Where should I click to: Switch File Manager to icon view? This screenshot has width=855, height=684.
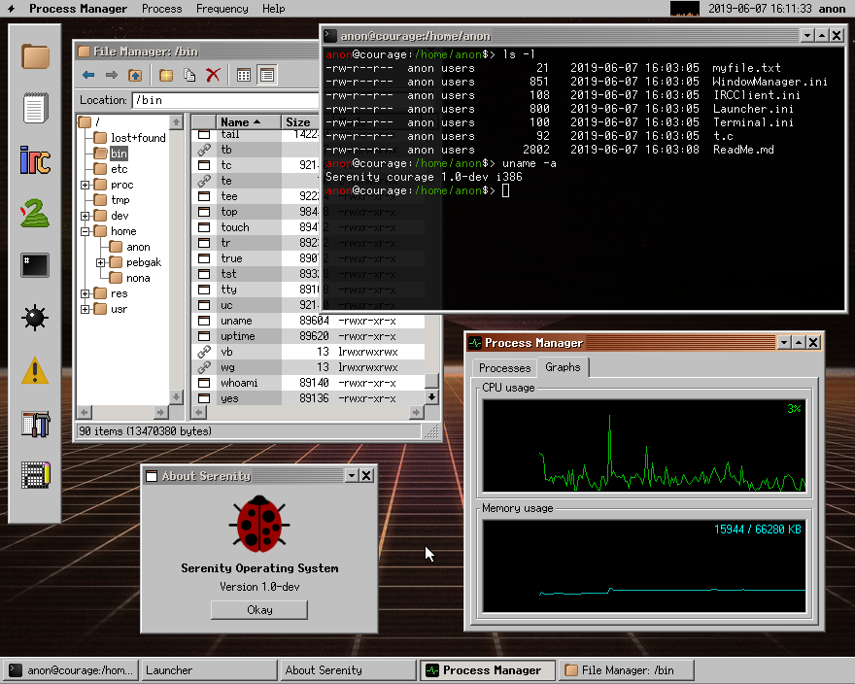244,75
